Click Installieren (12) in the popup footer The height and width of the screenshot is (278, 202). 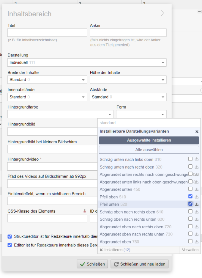point(115,250)
